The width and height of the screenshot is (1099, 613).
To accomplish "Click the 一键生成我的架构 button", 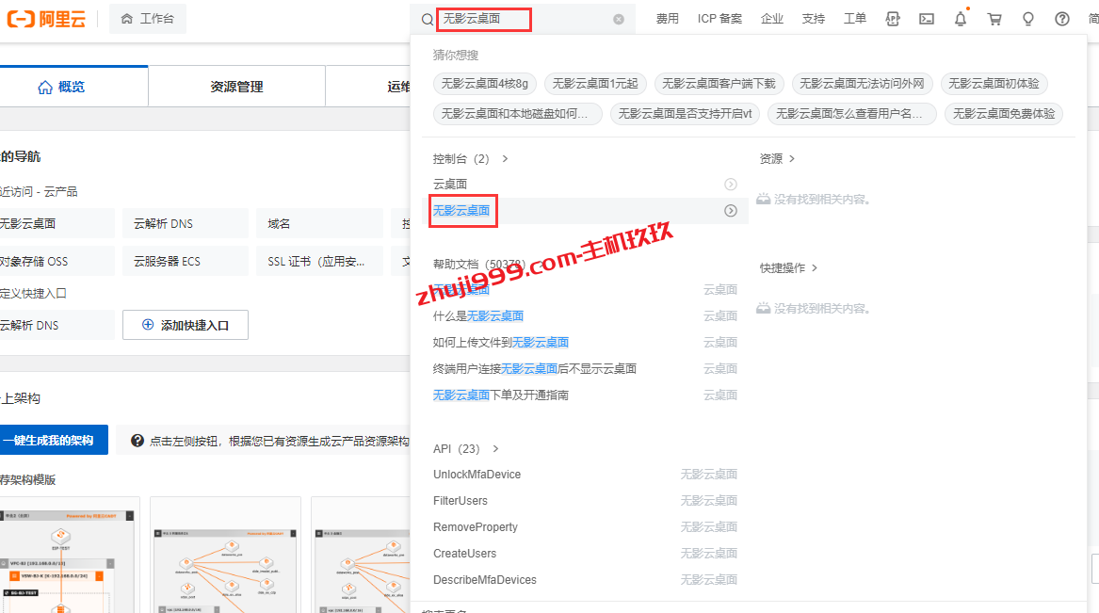I will click(x=54, y=440).
